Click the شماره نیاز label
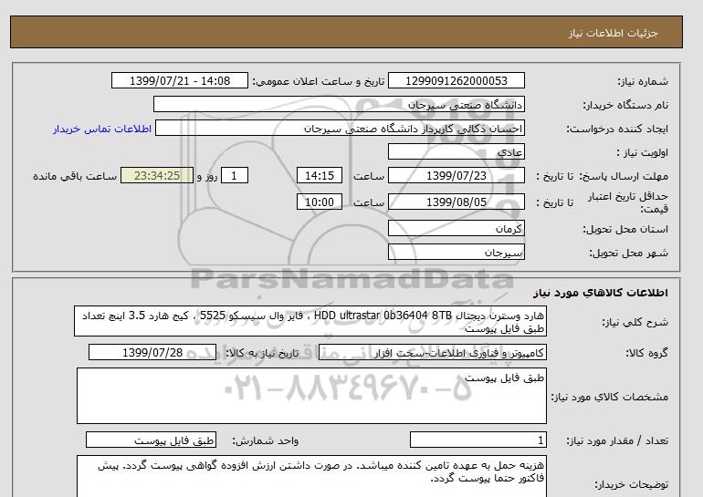The height and width of the screenshot is (497, 703). 643,81
